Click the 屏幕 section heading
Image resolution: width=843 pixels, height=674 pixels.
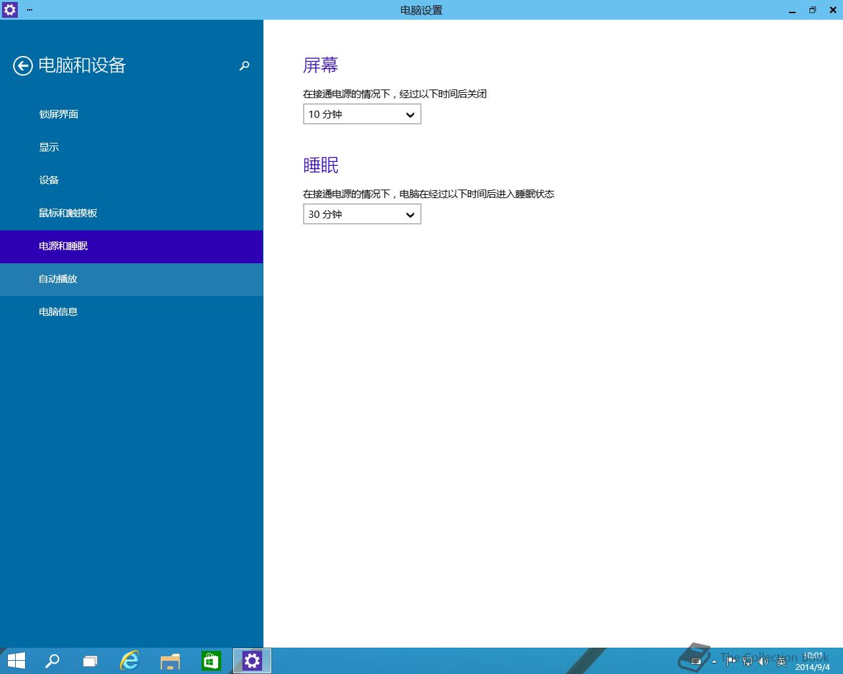point(321,65)
